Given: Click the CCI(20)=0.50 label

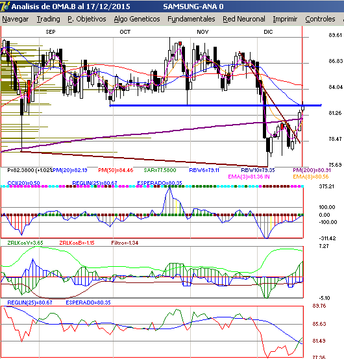Looking at the screenshot, I should tap(23, 183).
